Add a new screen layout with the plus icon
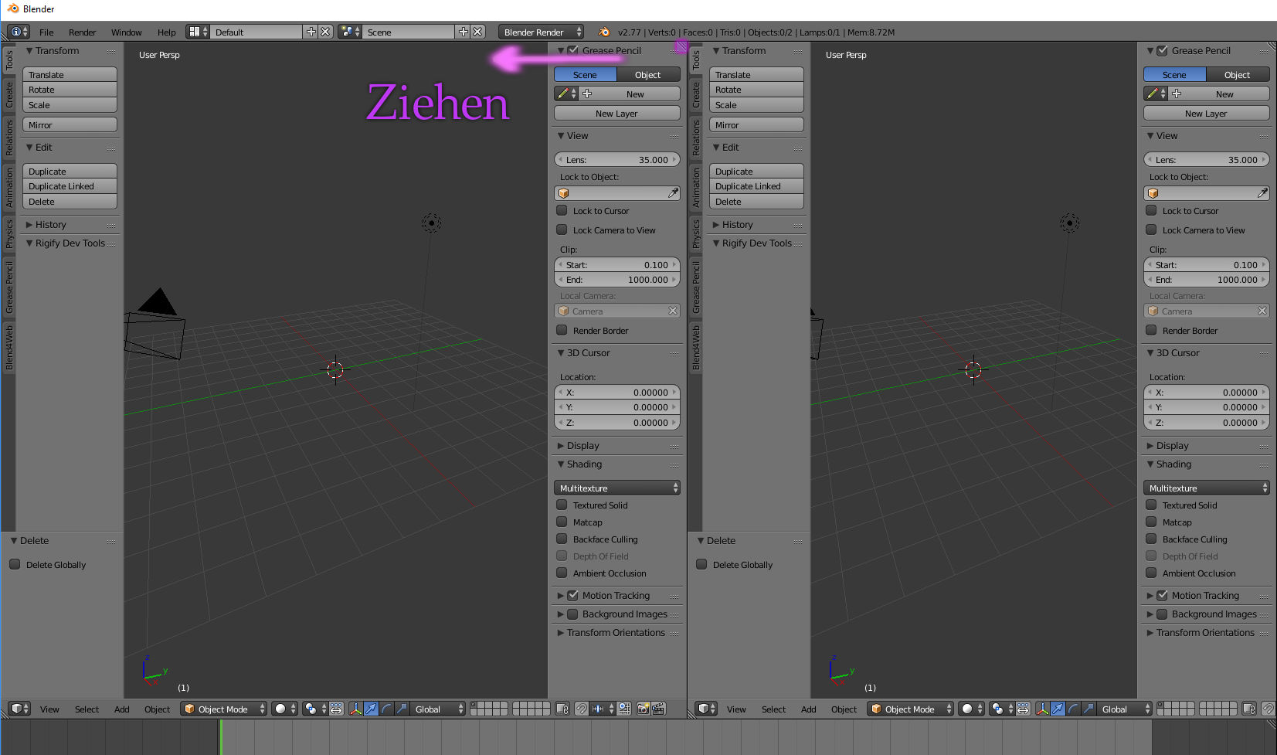 311,32
